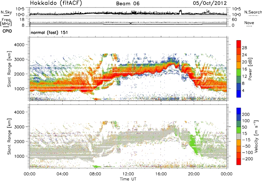Click the "N.Sky" legend label
Viewport: 262px width, 181px height.
pyautogui.click(x=6, y=12)
